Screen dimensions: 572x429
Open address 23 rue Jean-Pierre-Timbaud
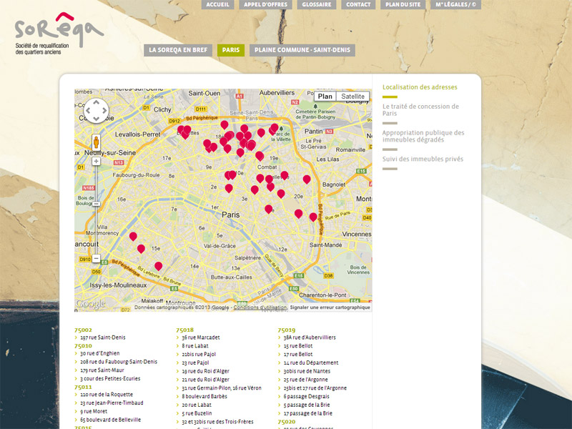(x=112, y=403)
